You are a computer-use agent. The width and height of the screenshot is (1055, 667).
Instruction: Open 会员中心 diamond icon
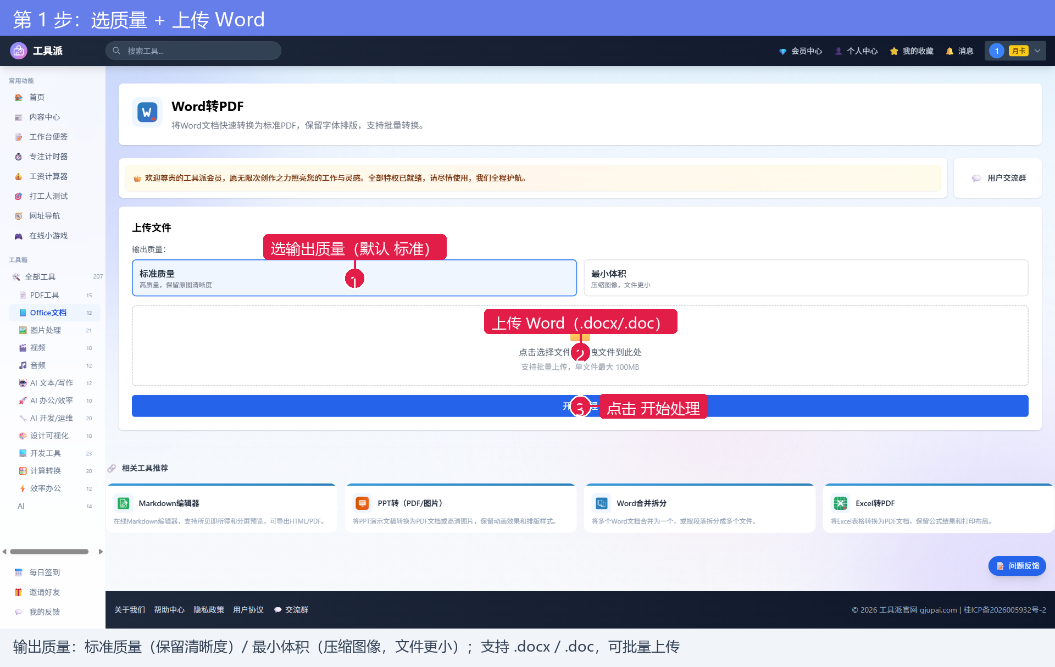pos(782,51)
